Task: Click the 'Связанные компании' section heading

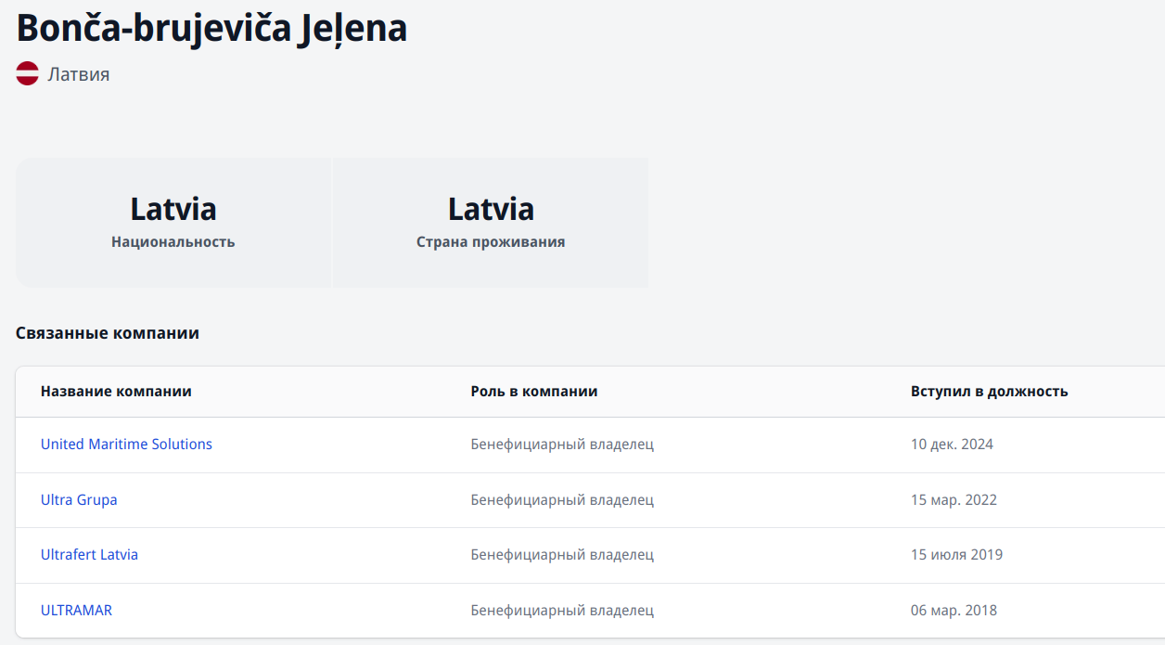Action: [108, 333]
